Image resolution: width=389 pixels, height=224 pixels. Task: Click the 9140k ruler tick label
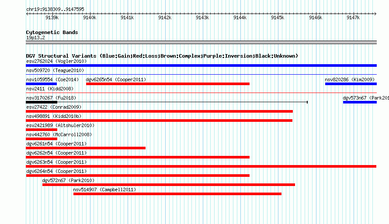(90, 17)
